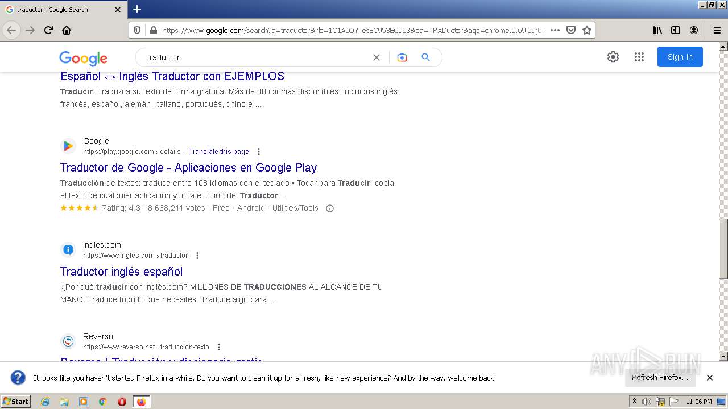Click the system clock 11:06 PM
The image size is (728, 409).
point(699,402)
